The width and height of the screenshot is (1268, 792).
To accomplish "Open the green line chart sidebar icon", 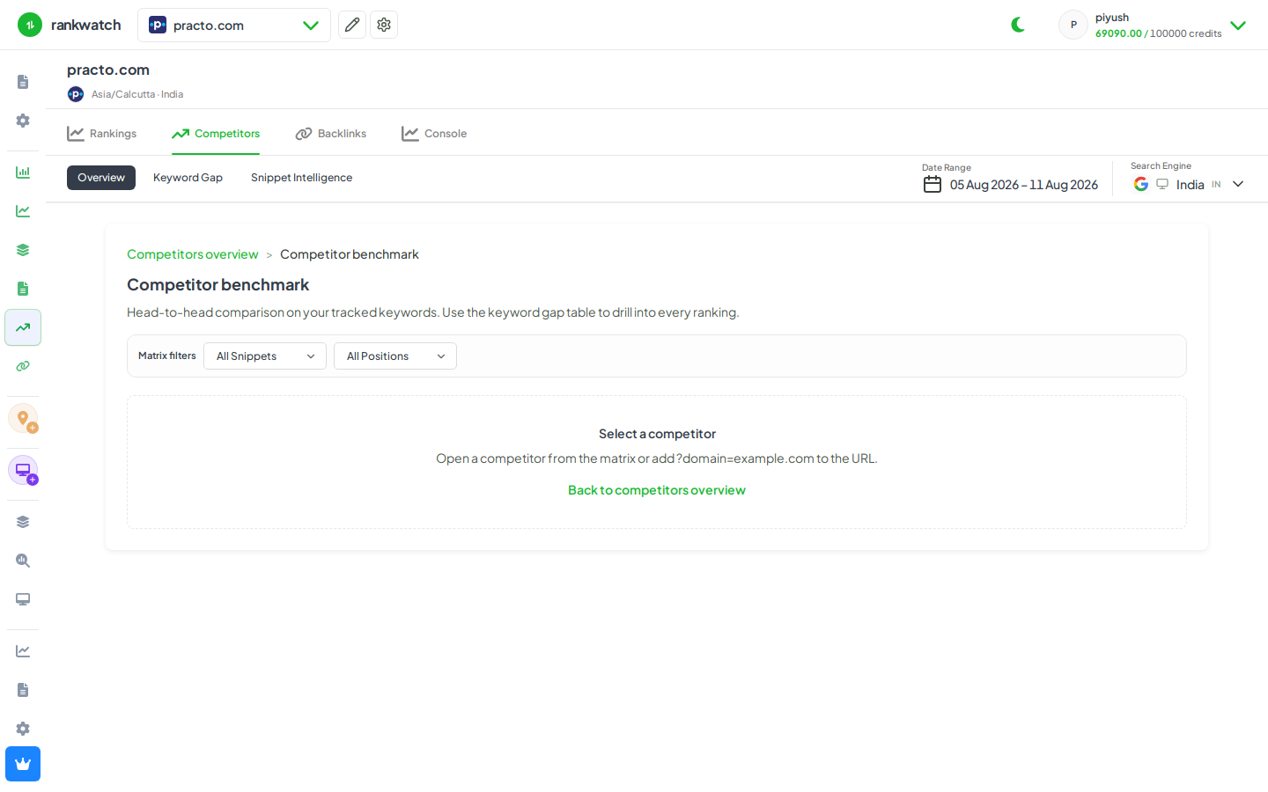I will [x=23, y=211].
